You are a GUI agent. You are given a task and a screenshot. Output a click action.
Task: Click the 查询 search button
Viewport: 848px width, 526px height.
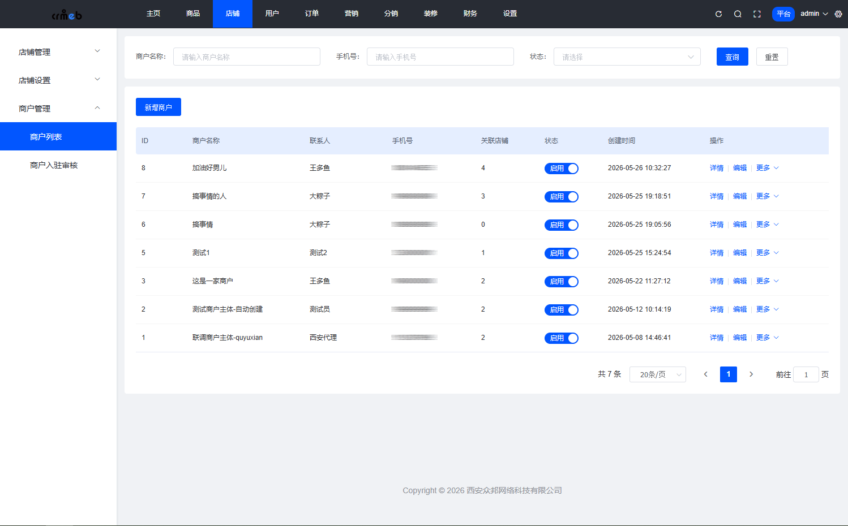pyautogui.click(x=733, y=57)
